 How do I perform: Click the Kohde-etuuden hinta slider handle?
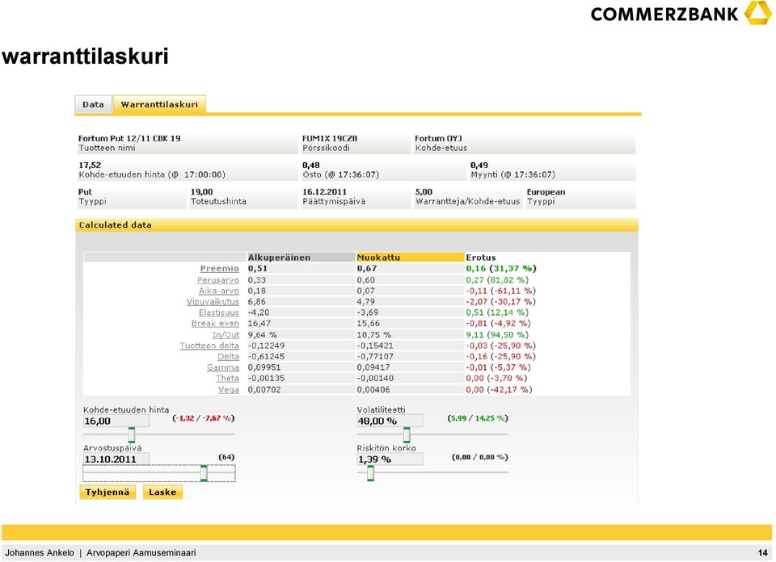point(131,435)
